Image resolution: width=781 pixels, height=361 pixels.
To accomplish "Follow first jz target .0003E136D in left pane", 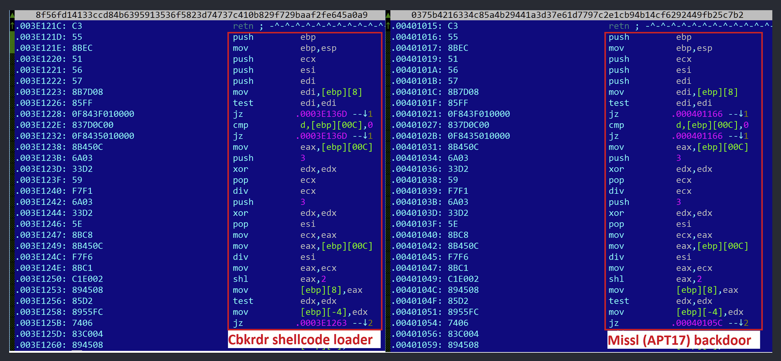I will point(322,114).
